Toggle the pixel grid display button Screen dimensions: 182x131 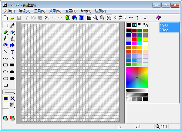[x=89, y=18]
